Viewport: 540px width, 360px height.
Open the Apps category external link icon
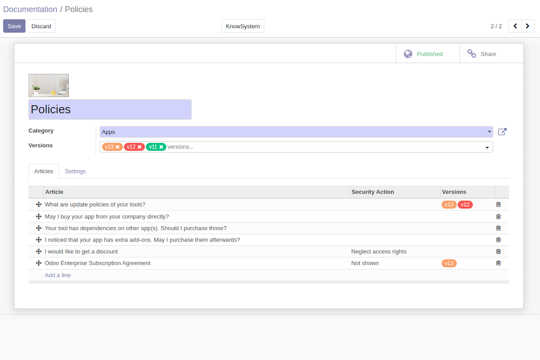coord(502,132)
